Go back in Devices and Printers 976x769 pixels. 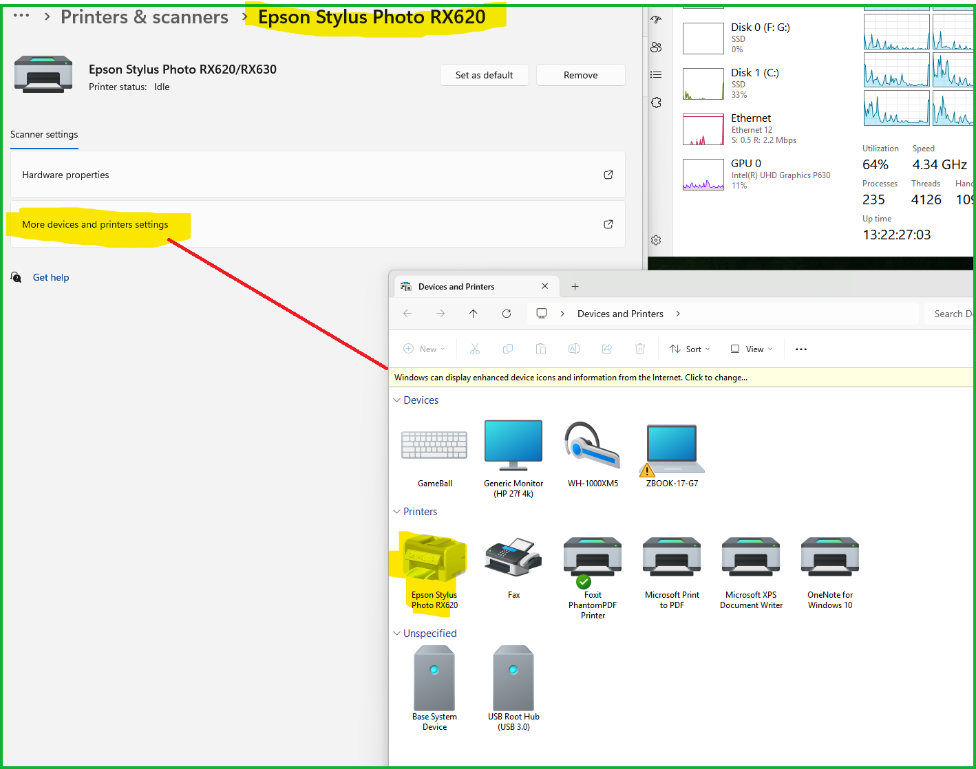click(407, 314)
